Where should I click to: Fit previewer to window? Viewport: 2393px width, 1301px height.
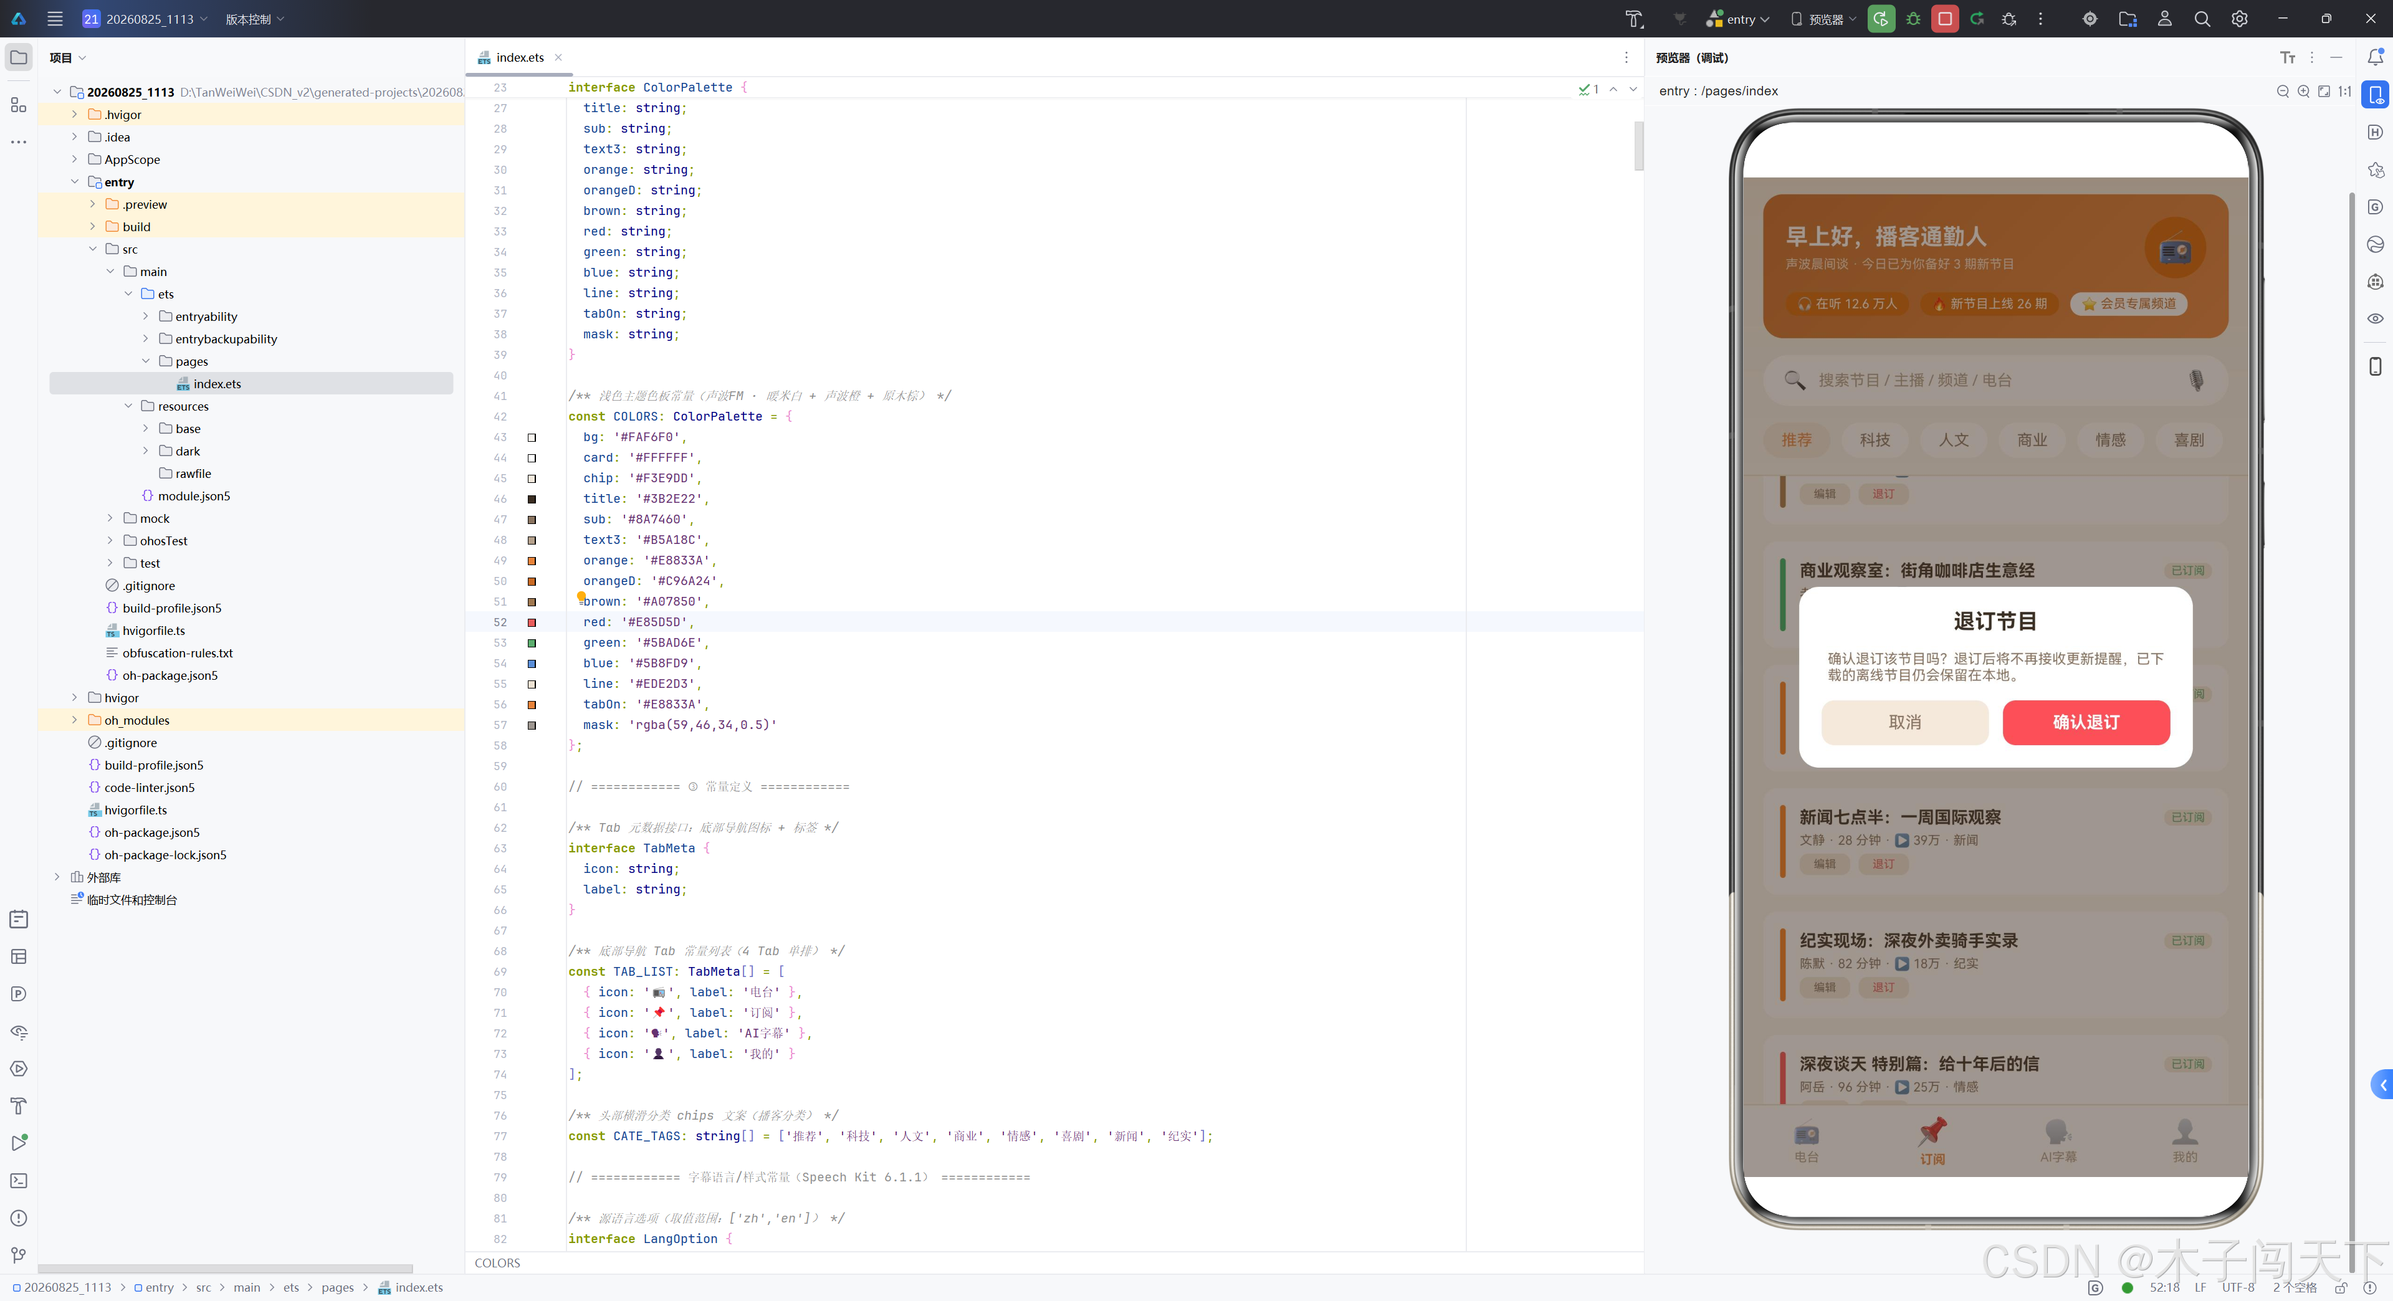point(2324,91)
